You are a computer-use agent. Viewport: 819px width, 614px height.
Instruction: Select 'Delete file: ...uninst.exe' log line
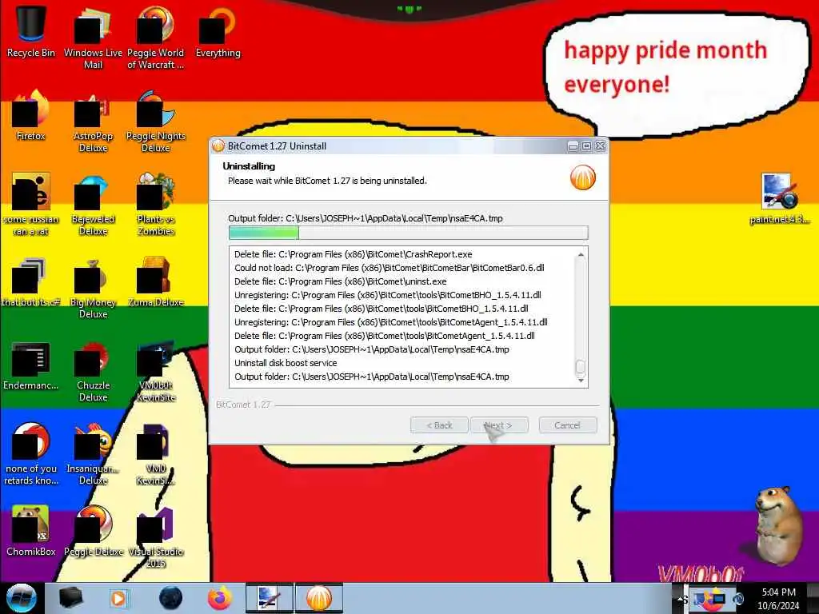point(341,281)
